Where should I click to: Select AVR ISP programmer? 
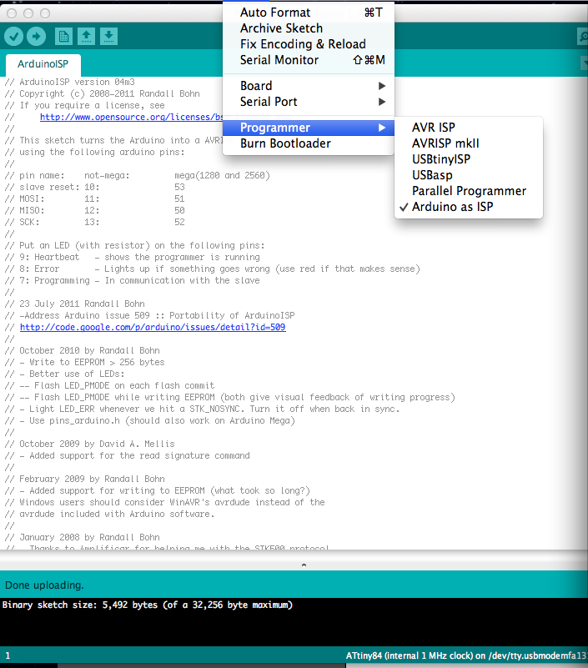click(469, 128)
